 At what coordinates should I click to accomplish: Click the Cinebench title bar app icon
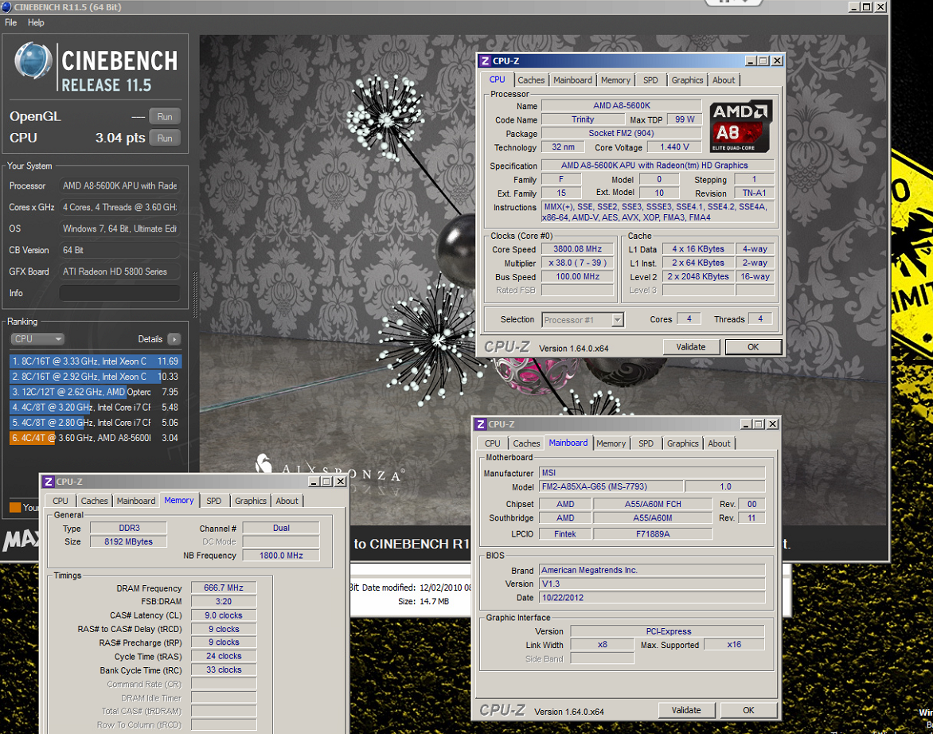6,7
